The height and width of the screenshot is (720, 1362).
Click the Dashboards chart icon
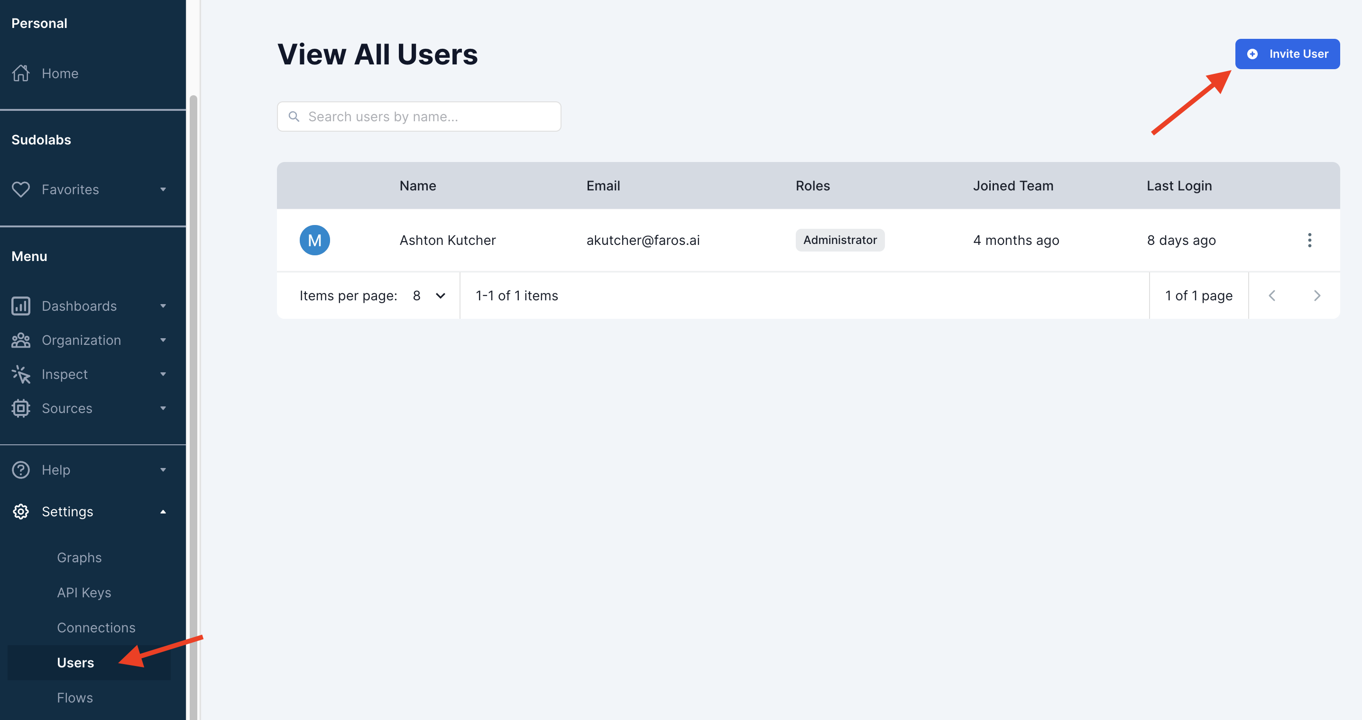[x=20, y=306]
